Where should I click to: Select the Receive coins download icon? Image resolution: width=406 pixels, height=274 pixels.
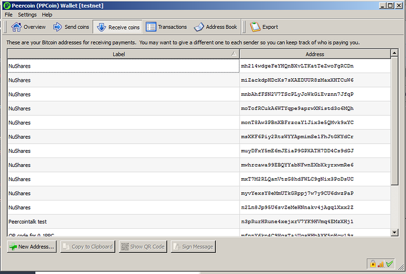[101, 27]
